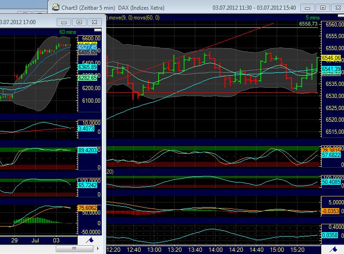Screen dimensions: 344x254
Task: Maximize the 60 mins chart window
Action: coord(79,22)
